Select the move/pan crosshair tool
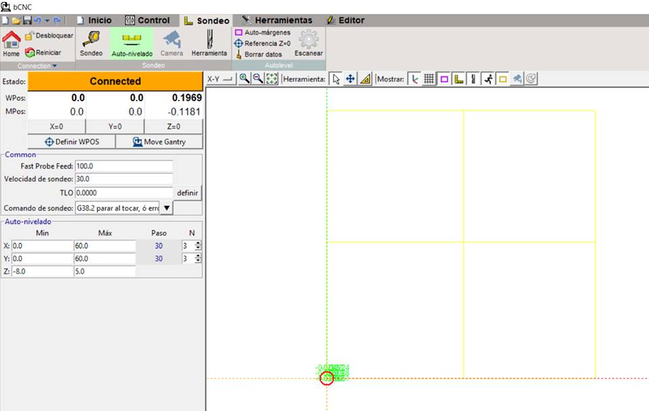Image resolution: width=649 pixels, height=411 pixels. [x=350, y=79]
